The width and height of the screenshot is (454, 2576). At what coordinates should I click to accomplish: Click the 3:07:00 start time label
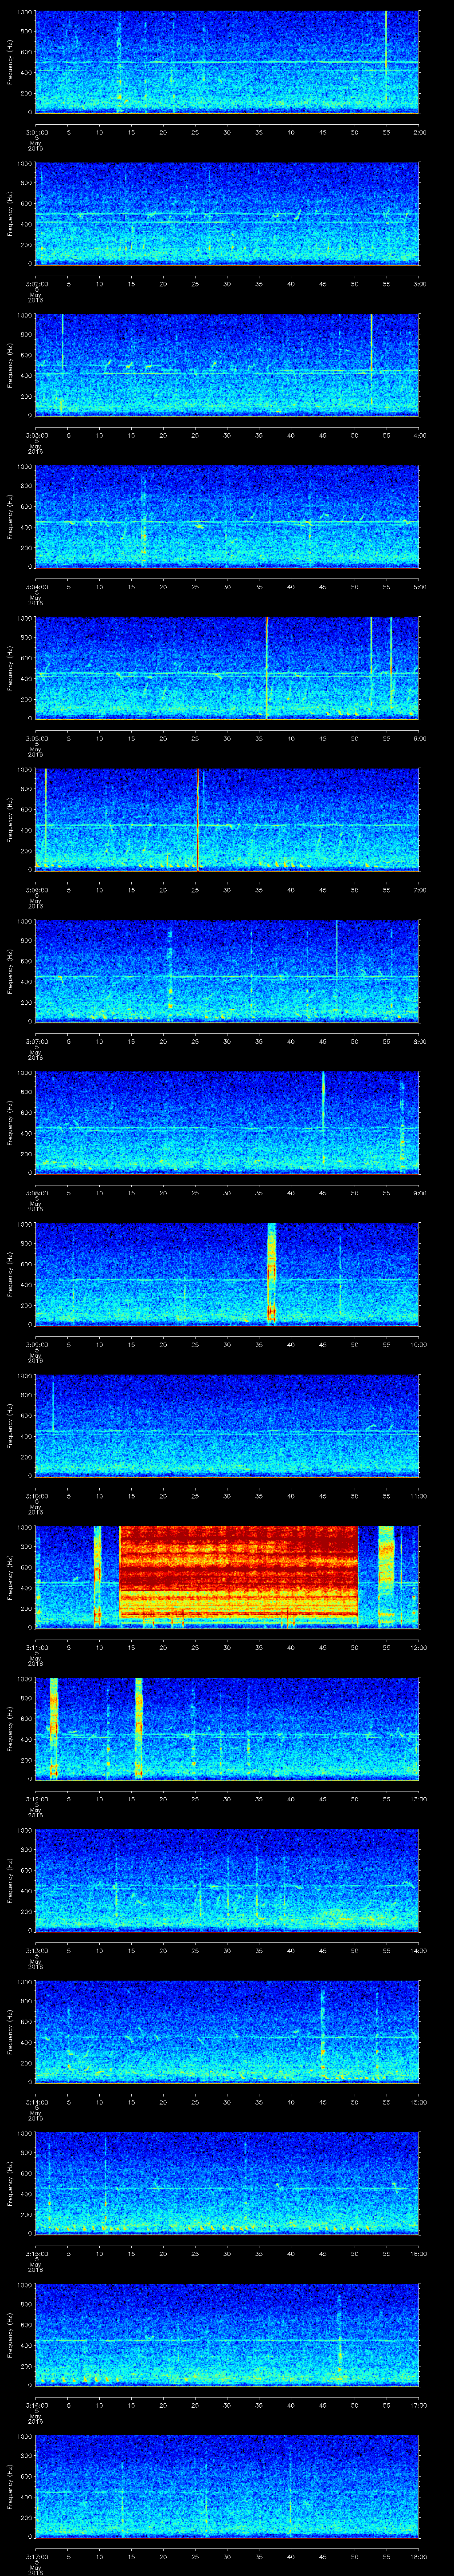[36, 1041]
